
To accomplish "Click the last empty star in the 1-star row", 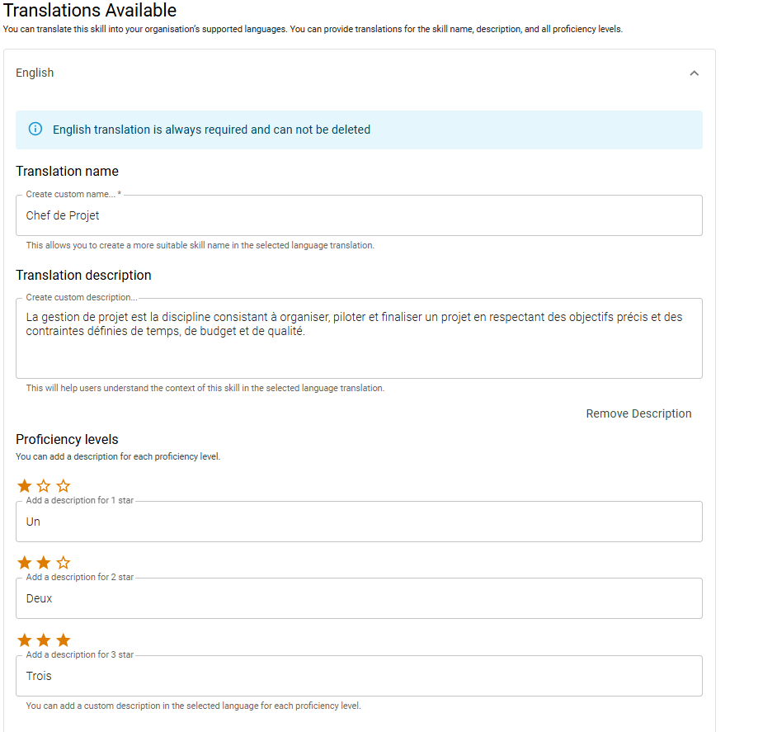I will pos(64,486).
